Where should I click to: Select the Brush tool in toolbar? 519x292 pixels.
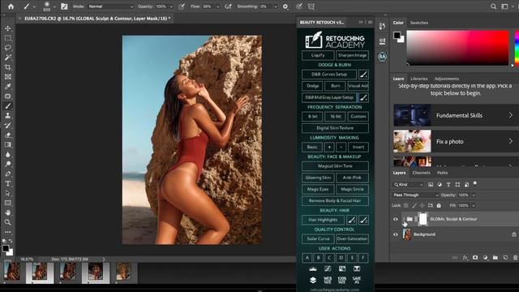(x=8, y=106)
